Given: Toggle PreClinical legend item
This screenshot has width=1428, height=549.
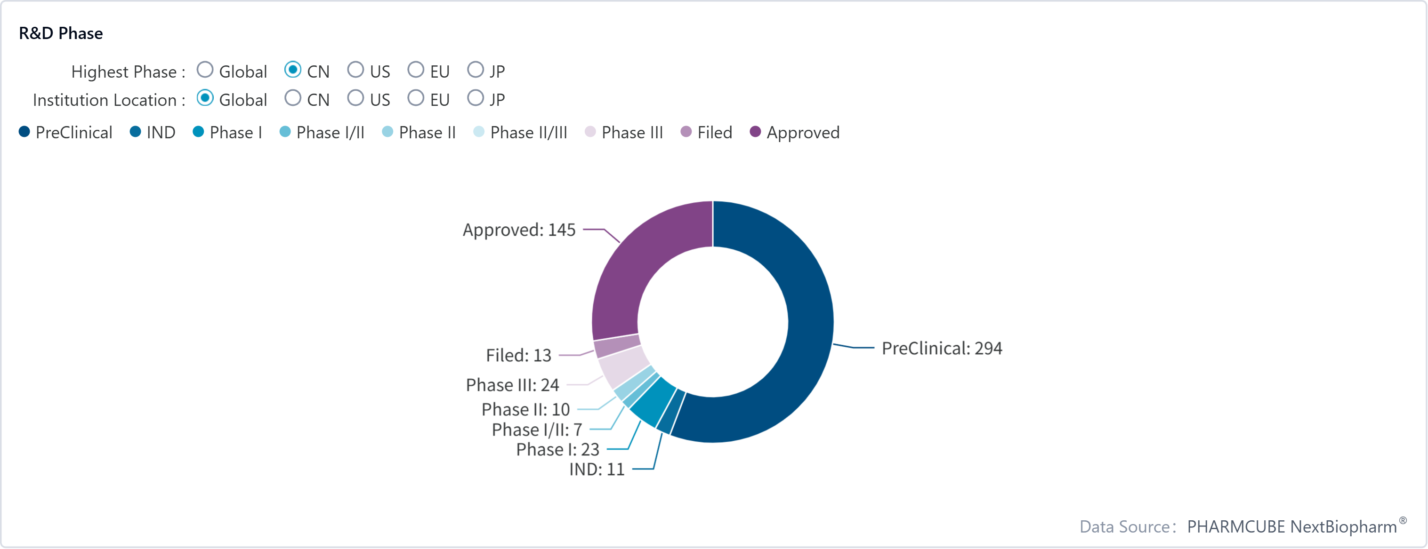Looking at the screenshot, I should click(65, 132).
